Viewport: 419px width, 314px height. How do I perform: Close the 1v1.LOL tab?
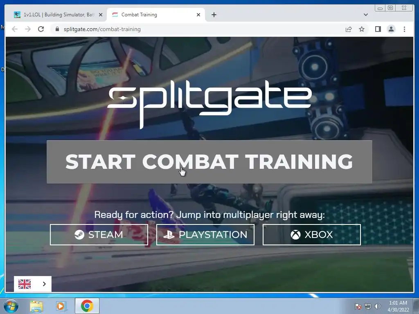click(x=101, y=15)
